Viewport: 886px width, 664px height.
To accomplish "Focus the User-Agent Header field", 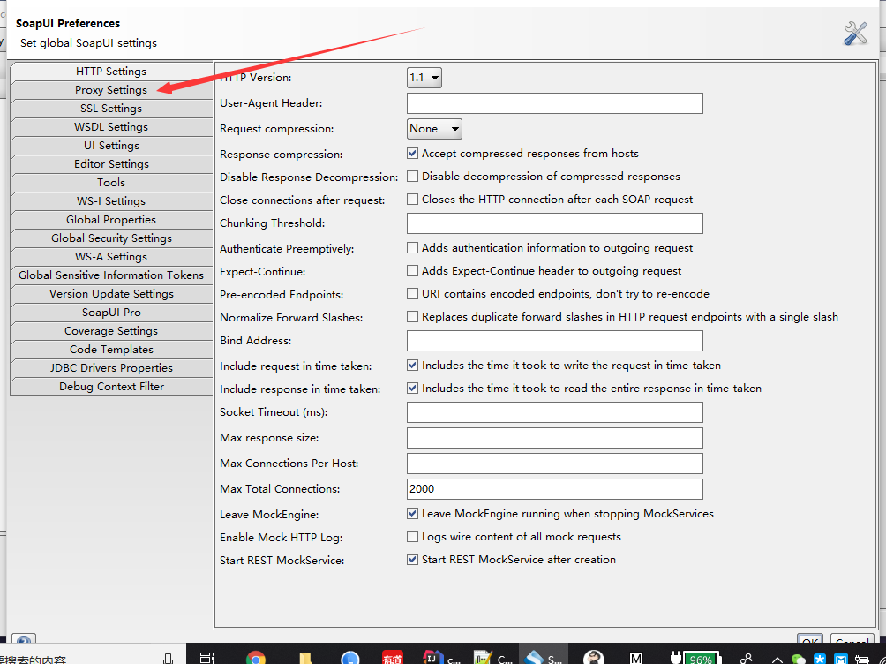I will click(555, 103).
